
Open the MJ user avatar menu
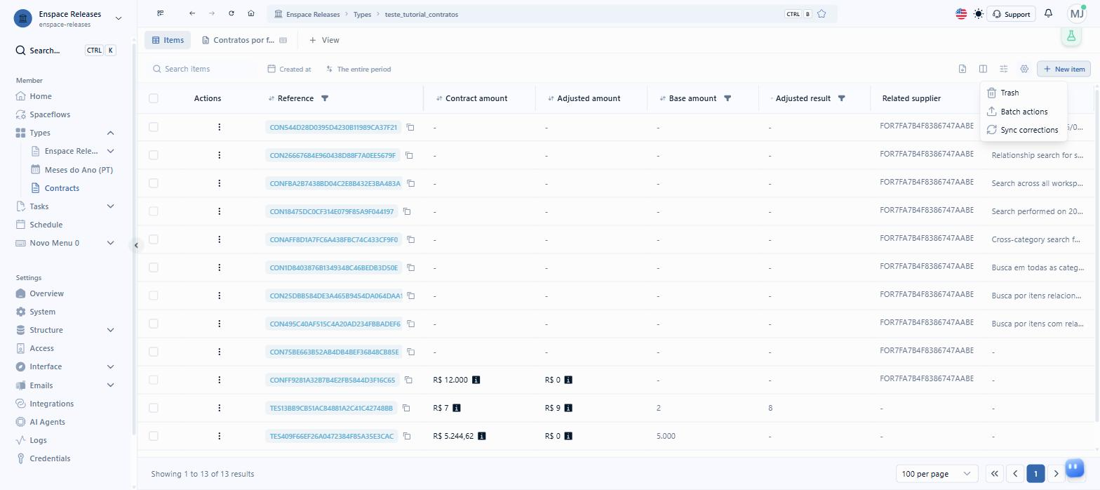[1077, 14]
